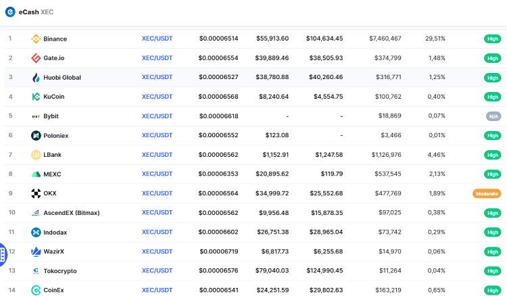
Task: Click the KuCoin exchange logo
Action: [x=36, y=97]
